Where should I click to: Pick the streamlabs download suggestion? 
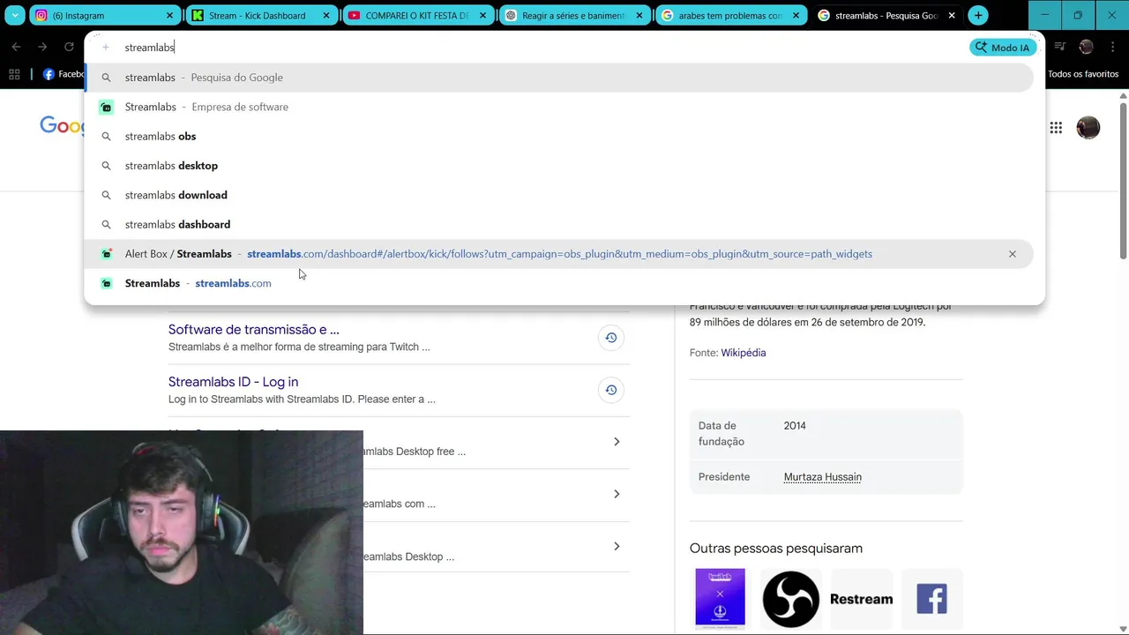tap(559, 195)
